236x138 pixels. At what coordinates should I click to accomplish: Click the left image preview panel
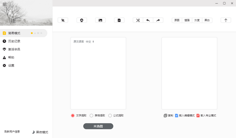[98, 73]
